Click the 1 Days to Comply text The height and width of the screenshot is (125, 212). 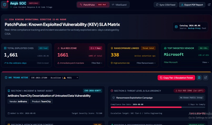pos(197,104)
